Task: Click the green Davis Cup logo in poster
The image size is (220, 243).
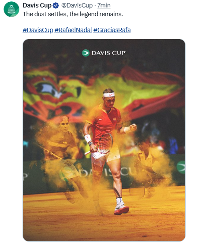Action: 86,53
